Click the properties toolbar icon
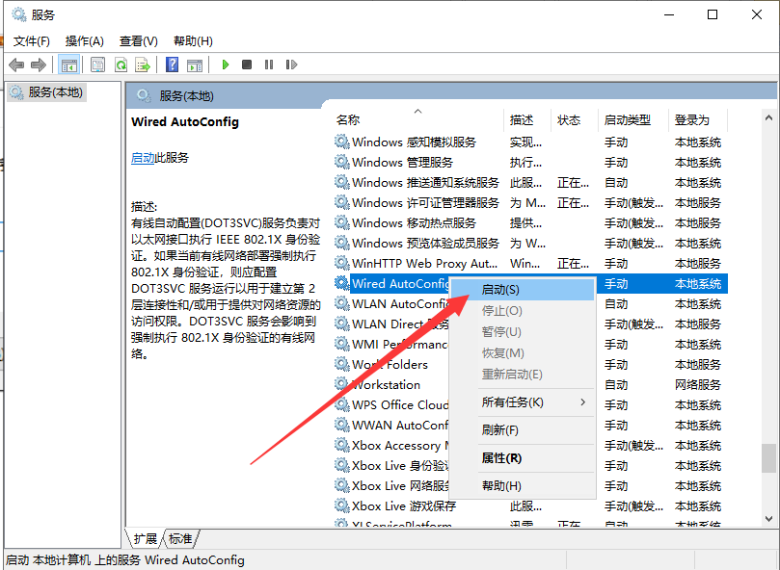Image resolution: width=780 pixels, height=570 pixels. [97, 65]
